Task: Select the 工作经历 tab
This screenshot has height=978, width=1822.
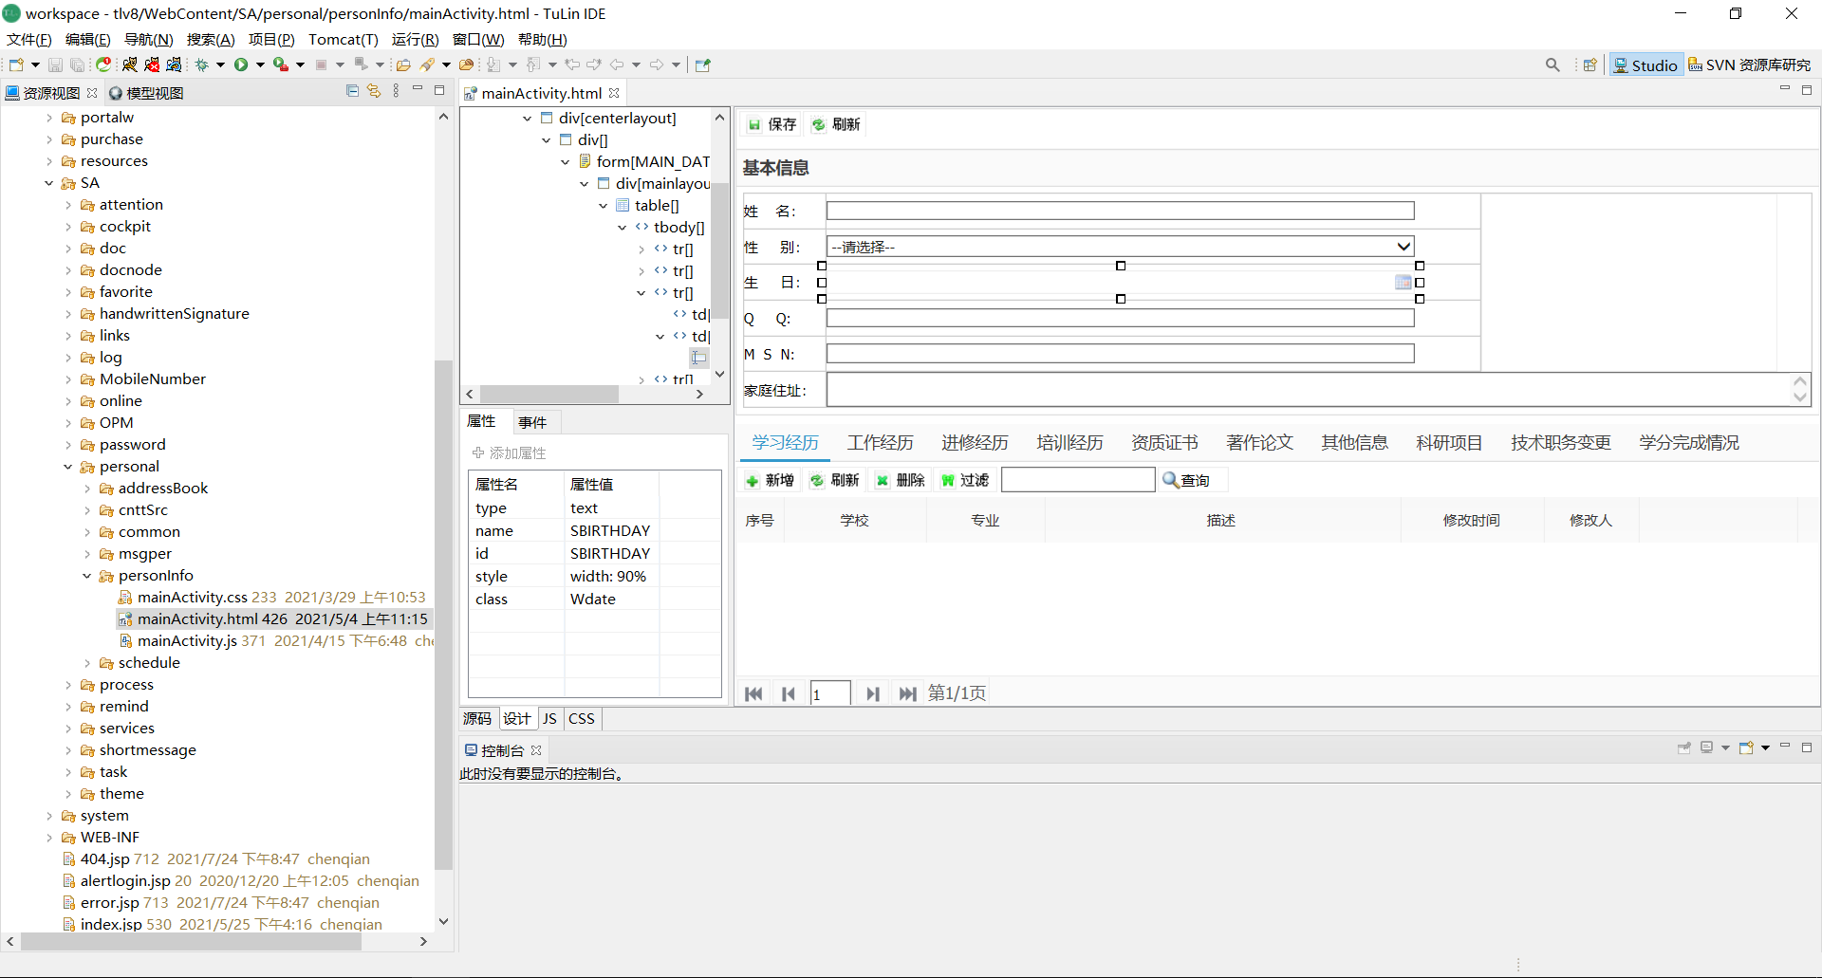Action: [880, 443]
